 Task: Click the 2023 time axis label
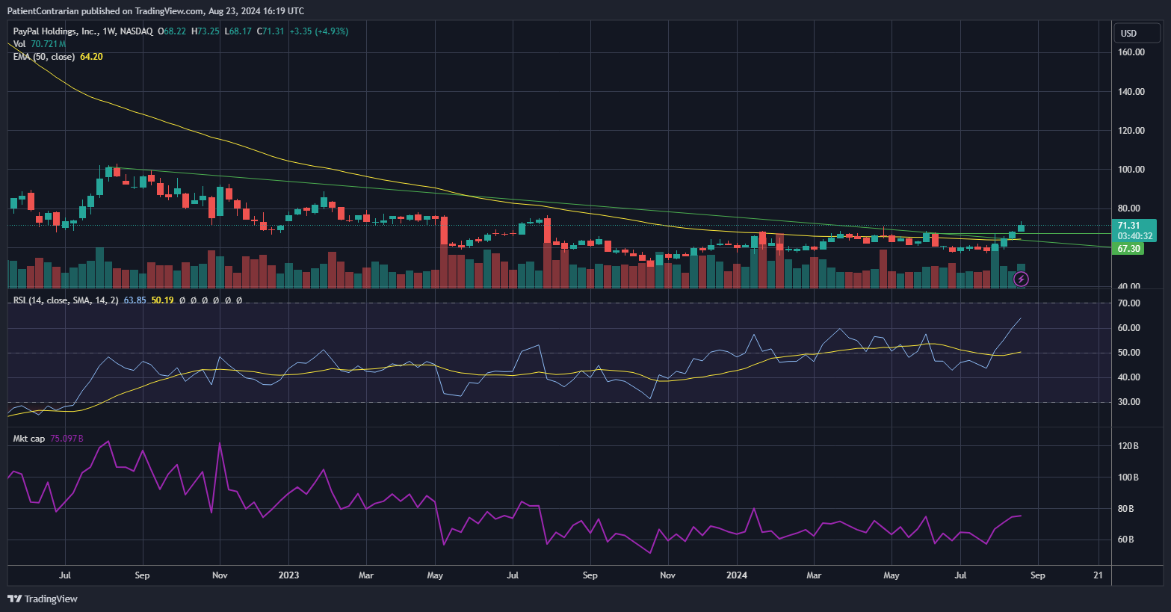tap(288, 575)
